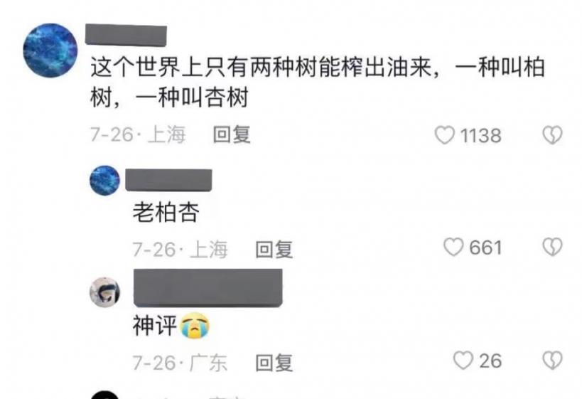Dislike the top comment about trees

pyautogui.click(x=552, y=135)
